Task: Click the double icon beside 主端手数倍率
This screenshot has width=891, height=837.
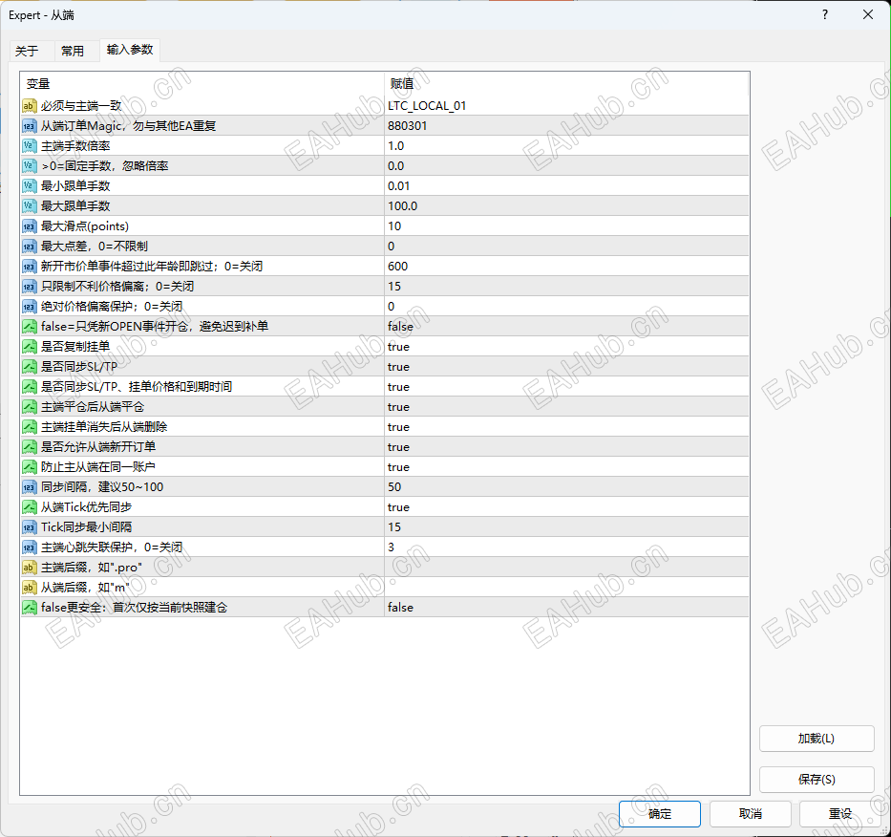Action: coord(30,146)
